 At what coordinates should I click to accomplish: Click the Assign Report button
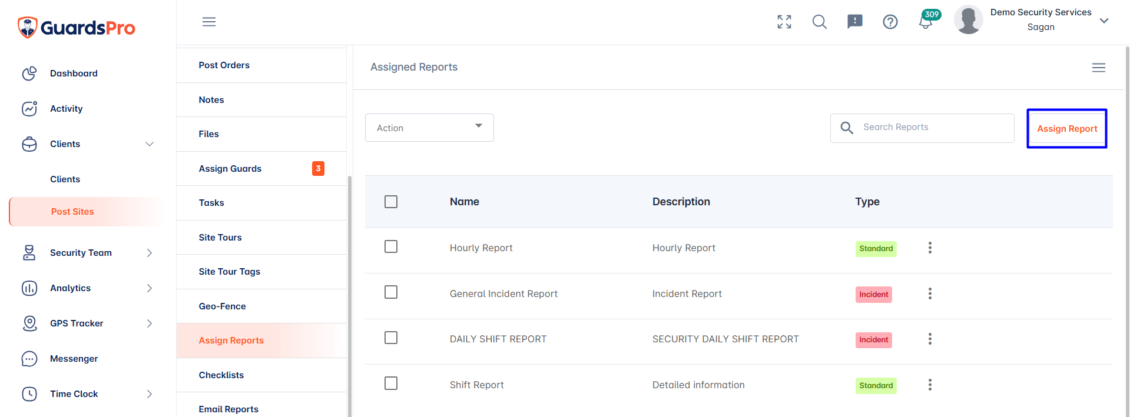point(1067,129)
